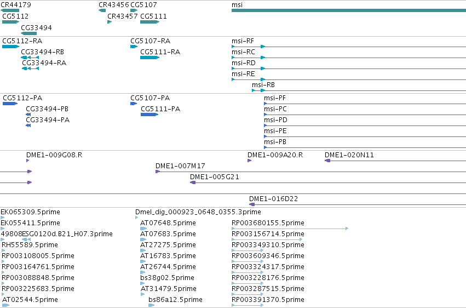Click the CG5107-RA transcript label
466x308 pixels.
point(151,41)
